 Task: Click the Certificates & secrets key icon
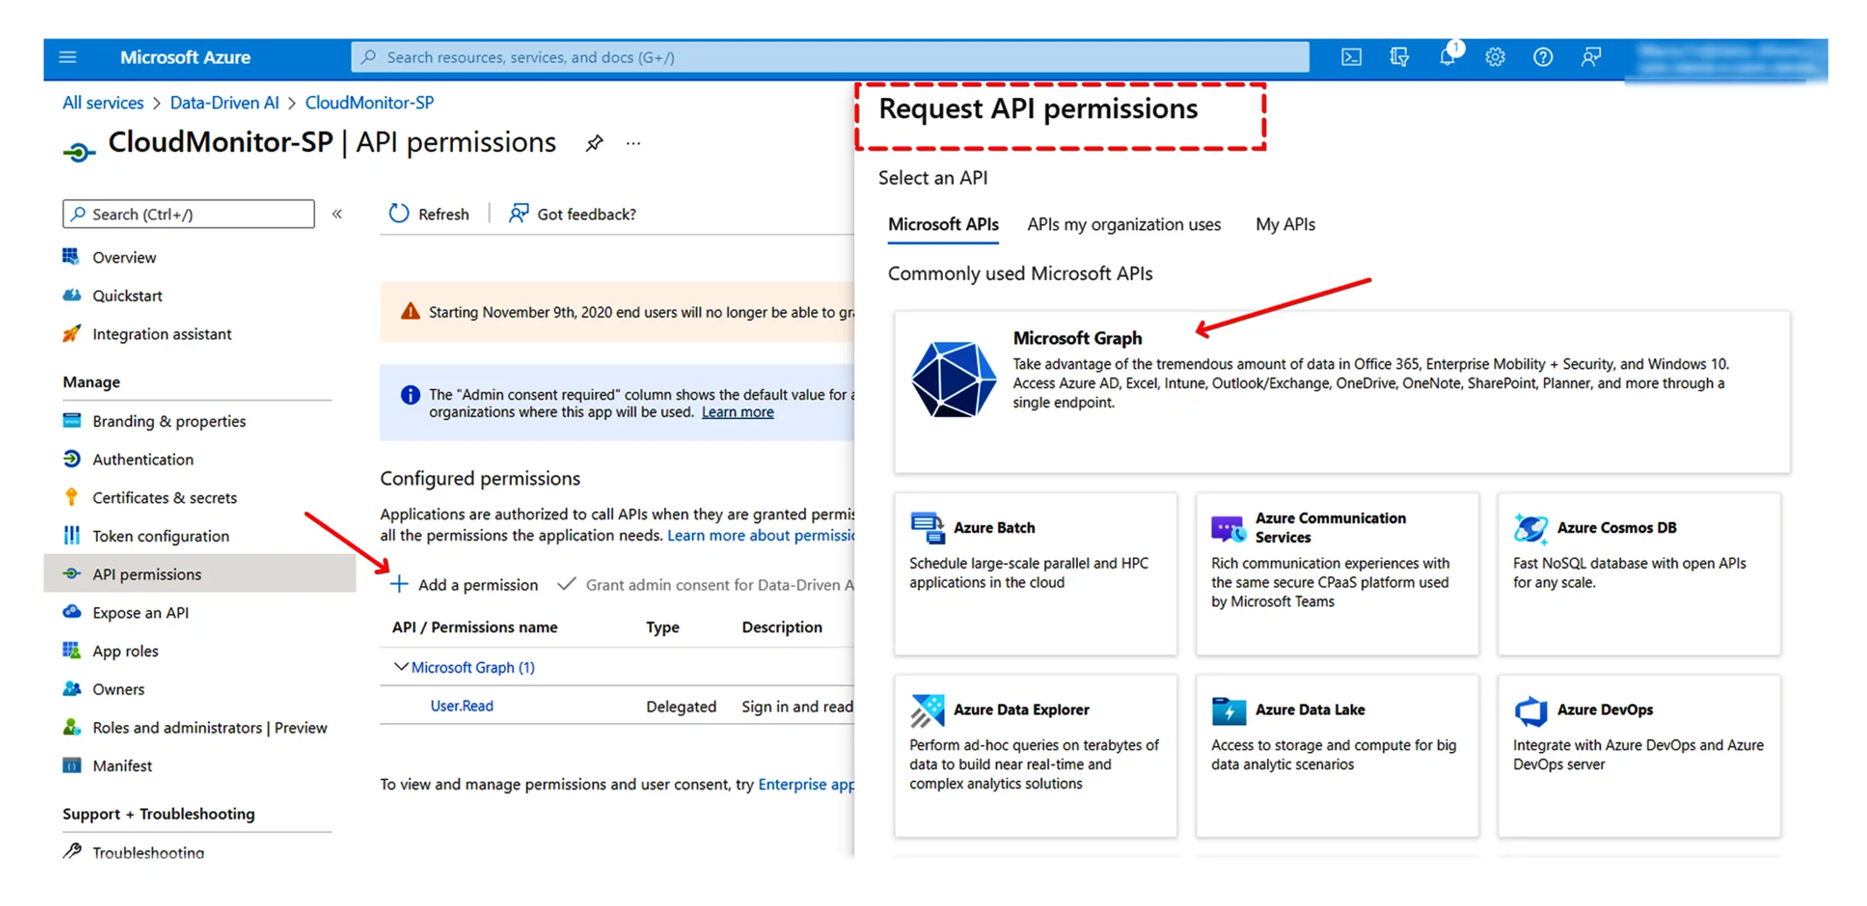click(x=72, y=497)
